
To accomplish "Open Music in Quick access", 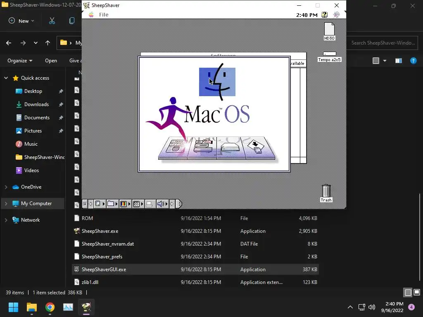I will [x=31, y=144].
